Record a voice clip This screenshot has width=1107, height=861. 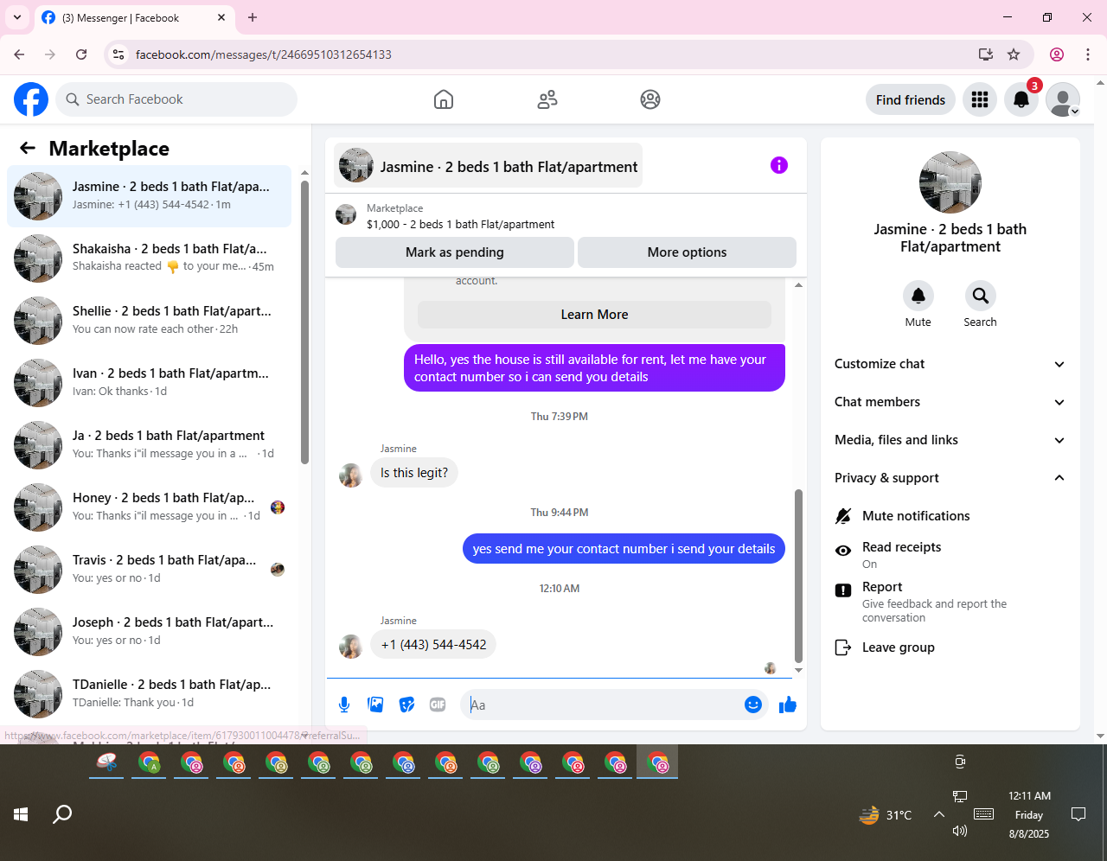(x=344, y=705)
